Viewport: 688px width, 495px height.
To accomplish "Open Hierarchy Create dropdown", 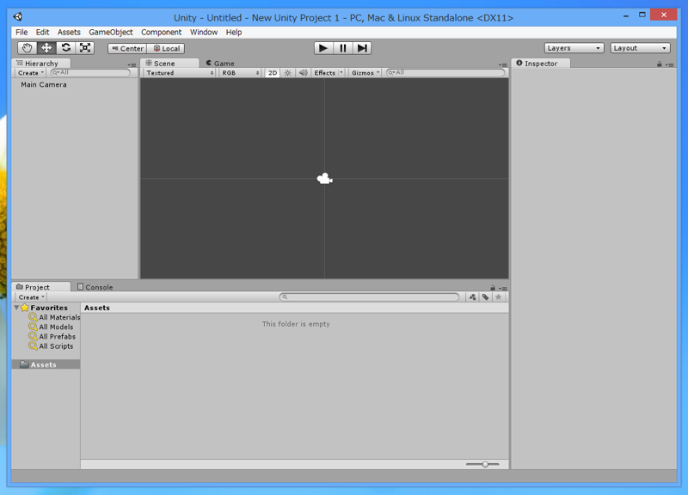I will 31,73.
